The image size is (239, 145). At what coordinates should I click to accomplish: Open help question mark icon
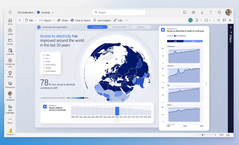tap(211, 12)
